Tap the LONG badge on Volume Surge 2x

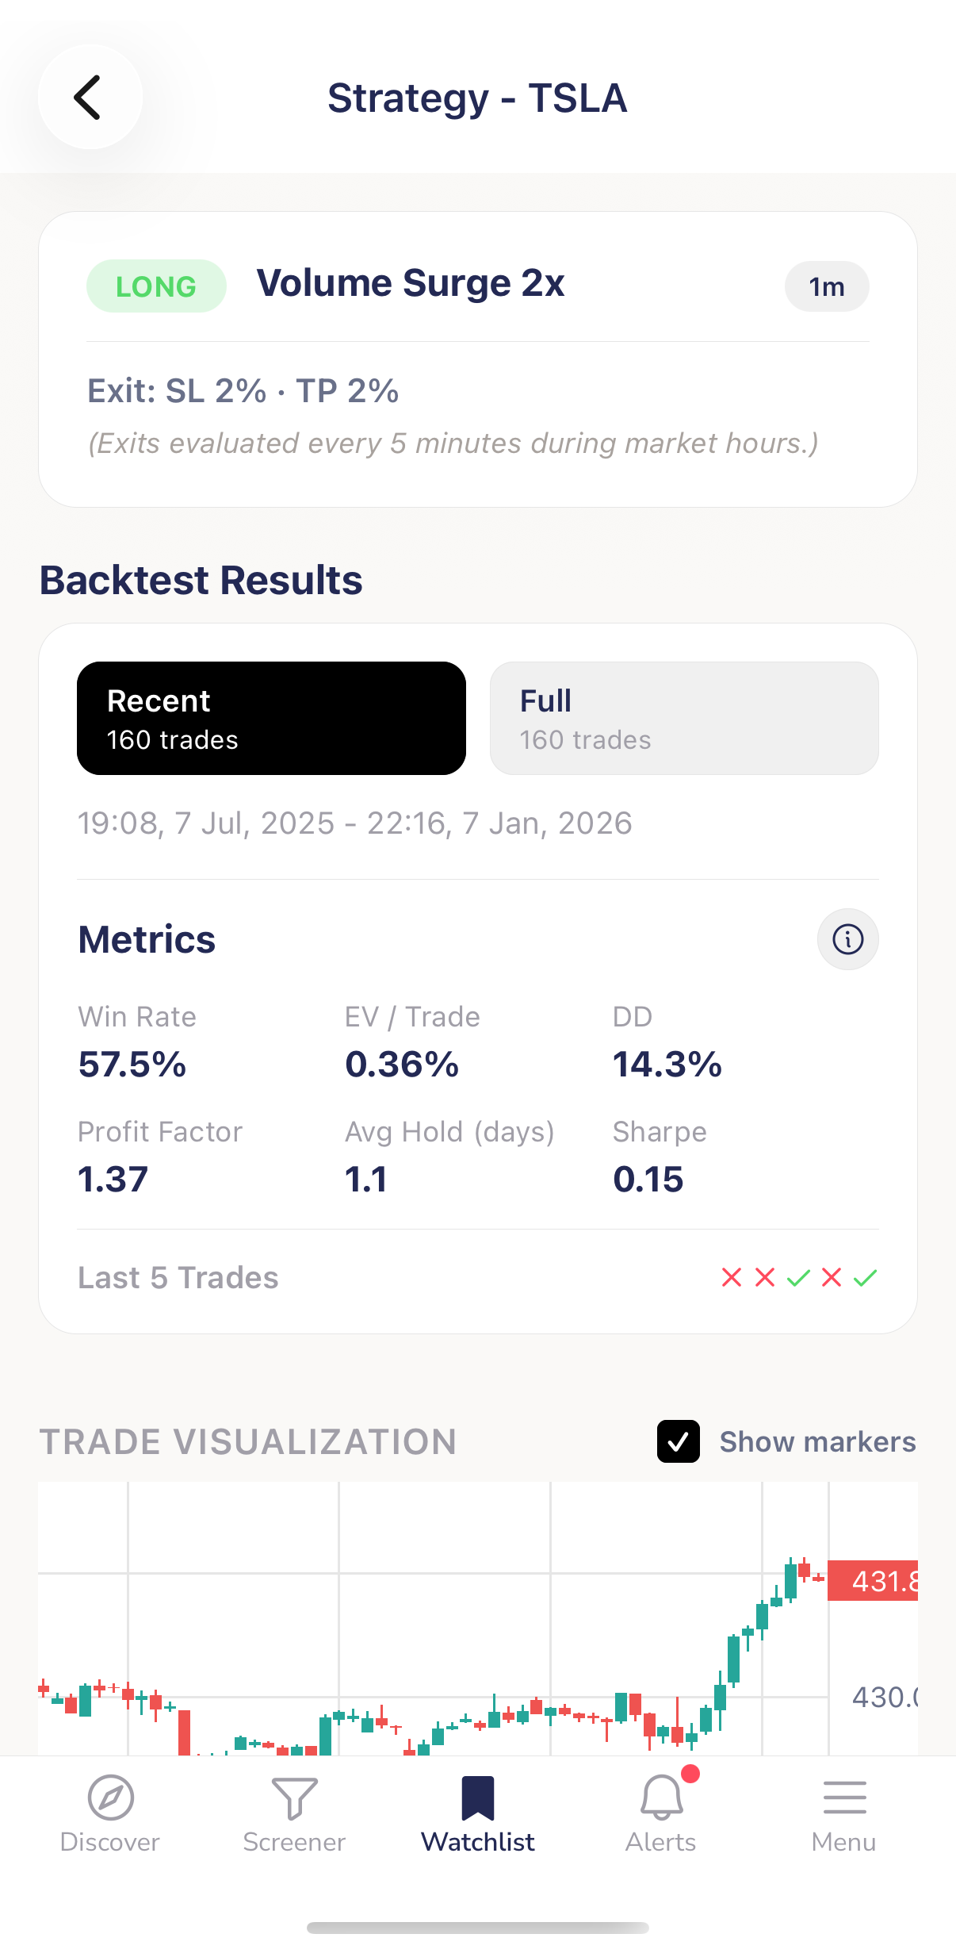click(155, 286)
